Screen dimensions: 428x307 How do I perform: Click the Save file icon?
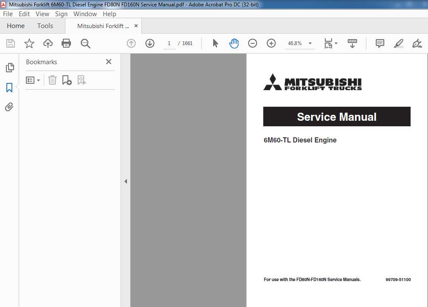[11, 43]
